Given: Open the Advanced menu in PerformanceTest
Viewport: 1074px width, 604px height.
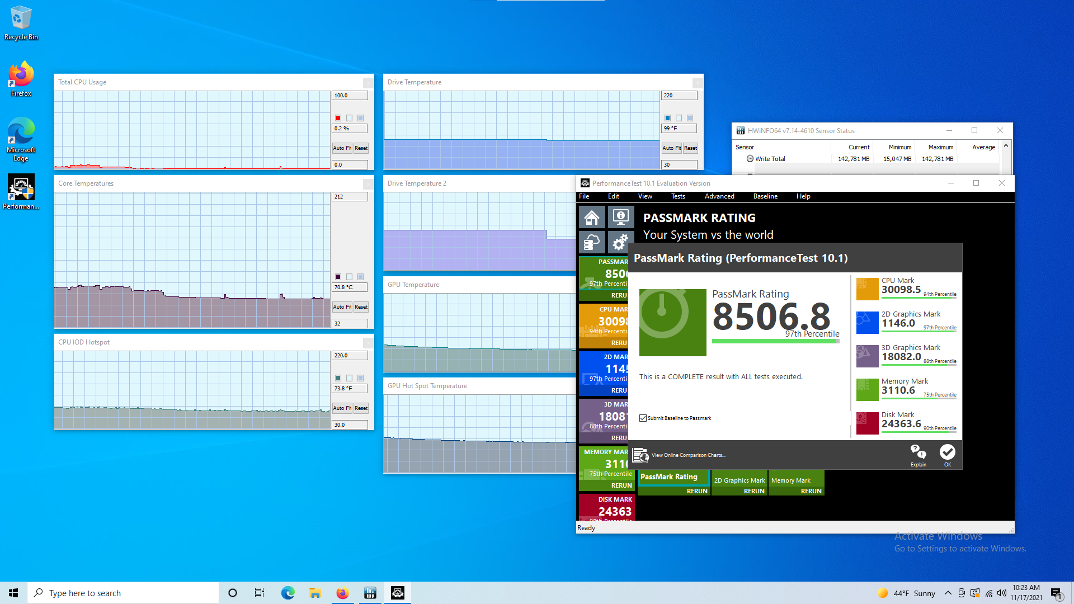Looking at the screenshot, I should (x=719, y=196).
